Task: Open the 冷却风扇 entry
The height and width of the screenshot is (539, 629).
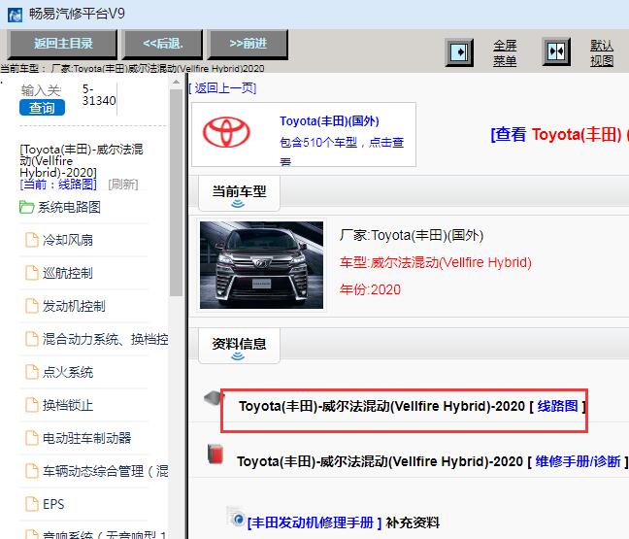Action: (x=68, y=240)
